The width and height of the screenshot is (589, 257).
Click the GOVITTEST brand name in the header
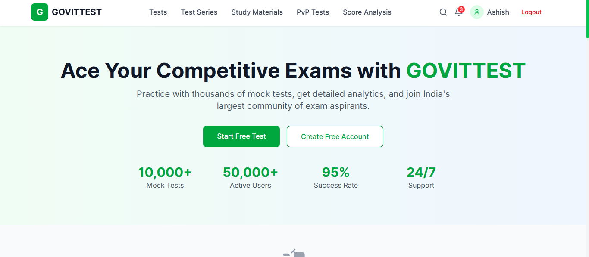(x=77, y=12)
